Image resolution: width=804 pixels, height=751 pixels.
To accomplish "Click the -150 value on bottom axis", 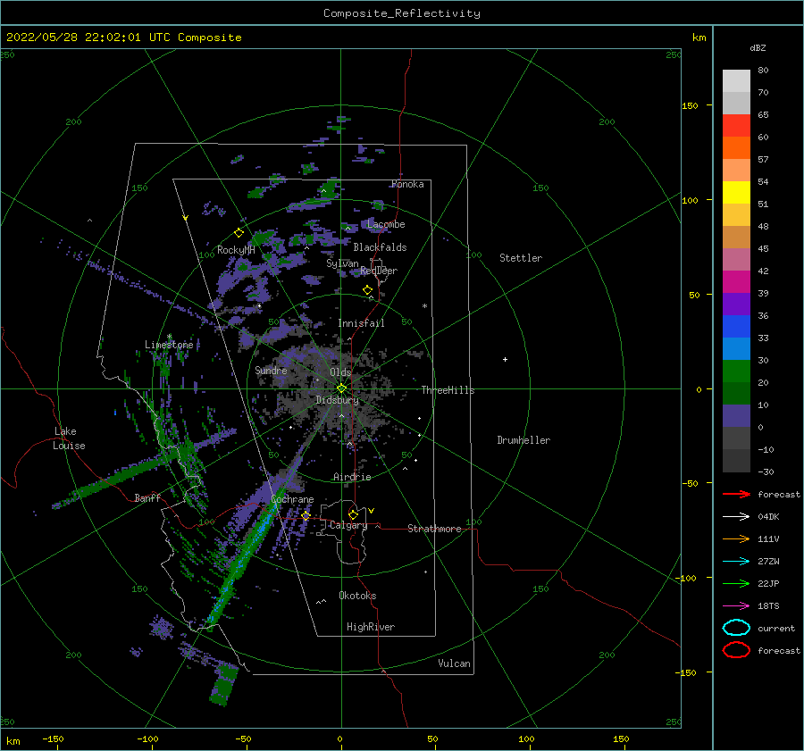I will pyautogui.click(x=53, y=738).
